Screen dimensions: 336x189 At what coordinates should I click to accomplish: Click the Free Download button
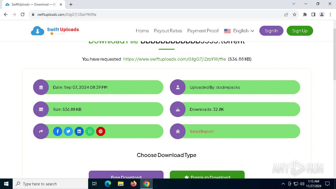pos(126,175)
